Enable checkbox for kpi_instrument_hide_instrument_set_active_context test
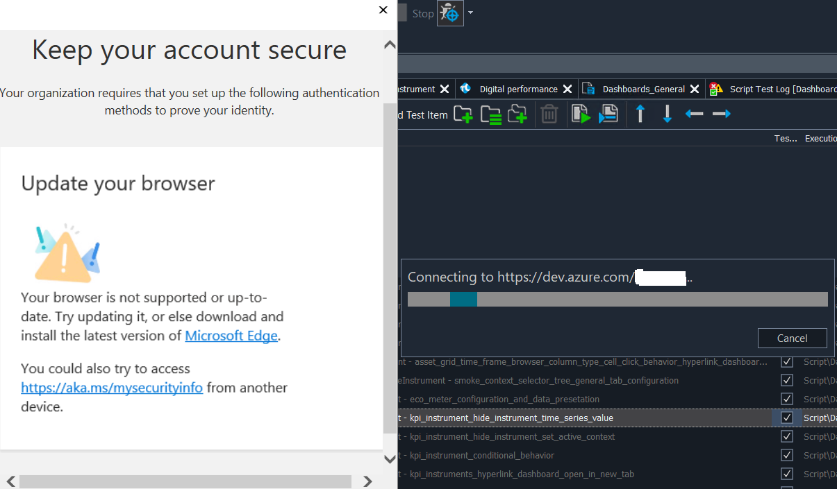This screenshot has width=837, height=489. pyautogui.click(x=787, y=436)
